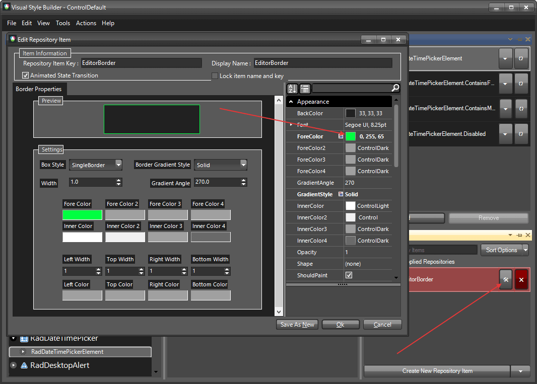
Task: Sort properties alphabetically in the property grid
Action: (292, 88)
